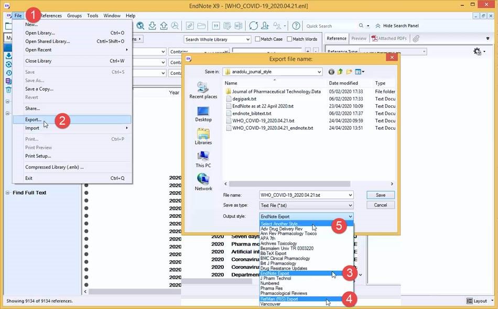This screenshot has height=309, width=498.
Task: Open the File menu
Action: (18, 16)
